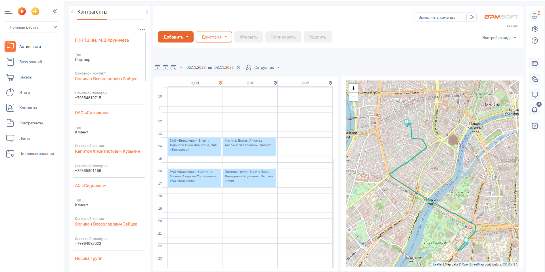
Task: Open the user profile icon
Action: pyautogui.click(x=535, y=16)
